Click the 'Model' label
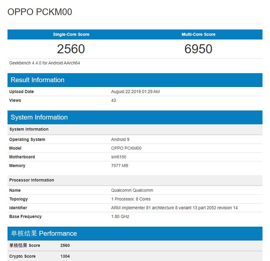Screen dimensions: 270x261 pyautogui.click(x=15, y=148)
